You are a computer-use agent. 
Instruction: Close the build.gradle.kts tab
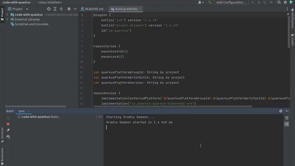[x=140, y=9]
